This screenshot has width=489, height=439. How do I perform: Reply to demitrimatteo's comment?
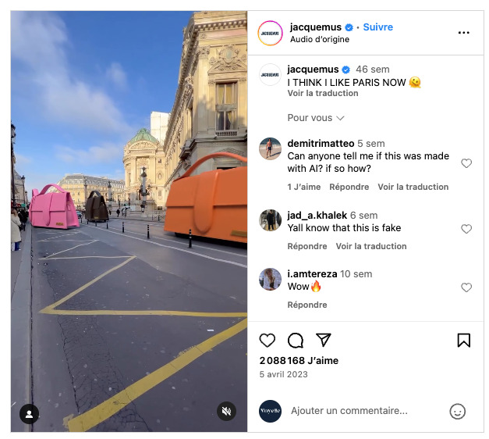click(x=349, y=187)
